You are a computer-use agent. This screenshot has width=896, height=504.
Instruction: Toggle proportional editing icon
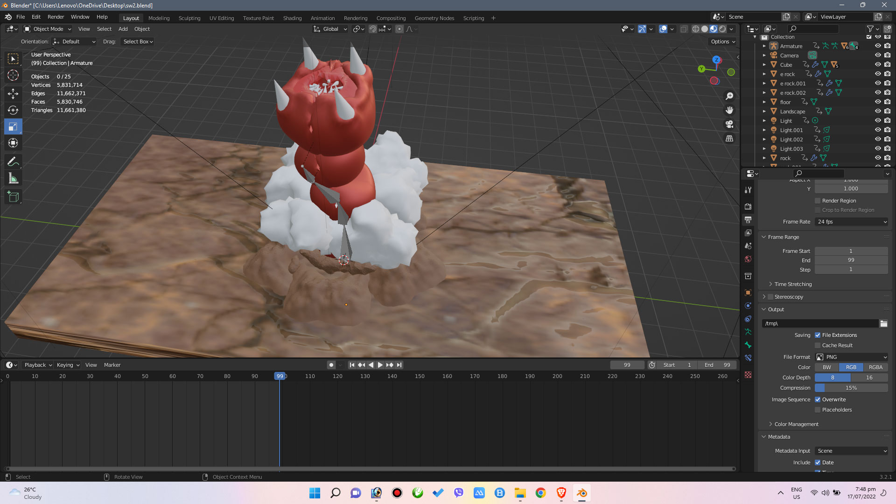click(x=399, y=29)
